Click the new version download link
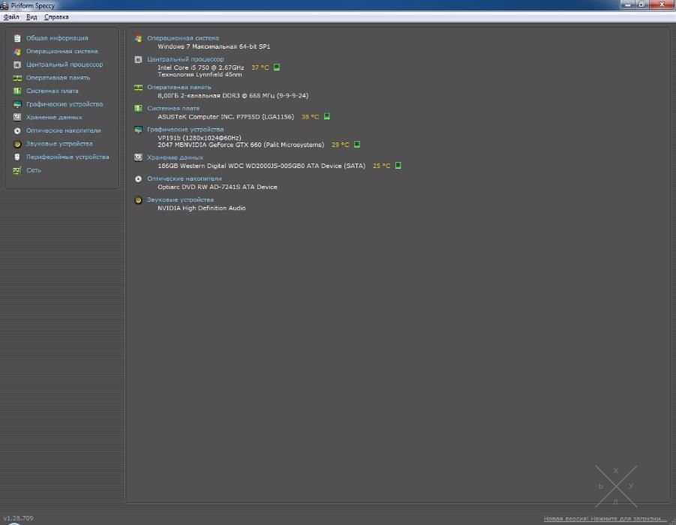 tap(605, 518)
